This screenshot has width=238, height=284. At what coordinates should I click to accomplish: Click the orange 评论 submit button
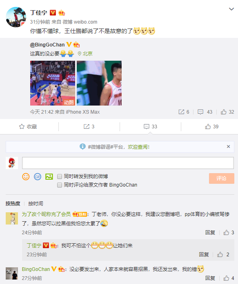click(222, 178)
